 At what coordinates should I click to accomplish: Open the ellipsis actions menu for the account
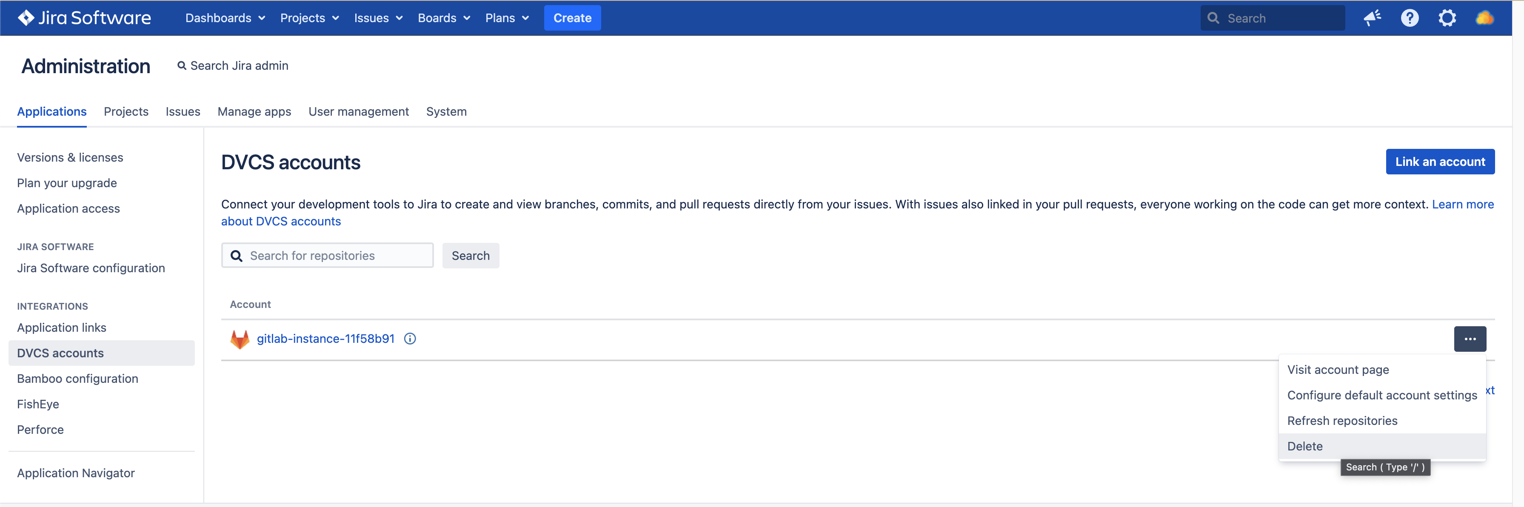coord(1470,339)
